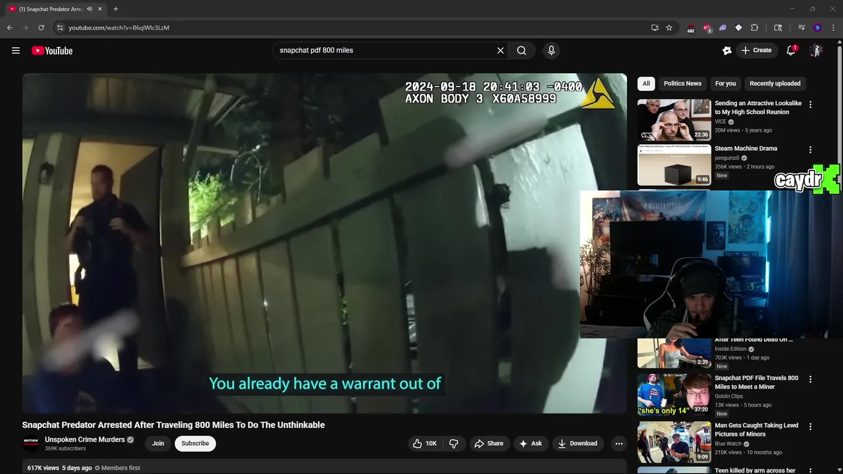Image resolution: width=843 pixels, height=474 pixels.
Task: Close the Snapchat Predator tab
Action: coord(100,9)
